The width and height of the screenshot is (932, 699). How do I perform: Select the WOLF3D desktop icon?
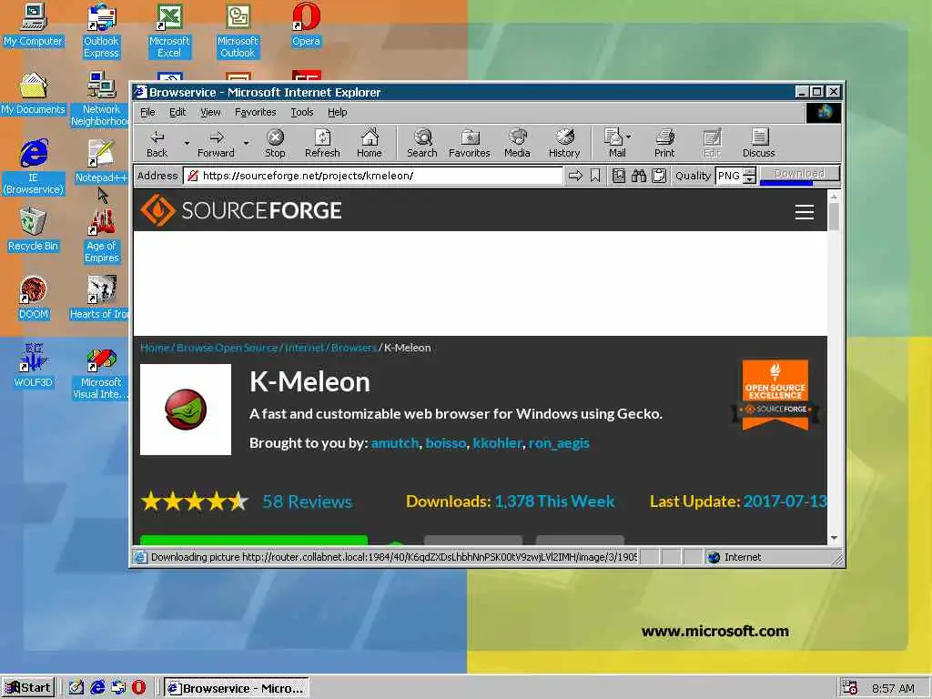point(33,366)
